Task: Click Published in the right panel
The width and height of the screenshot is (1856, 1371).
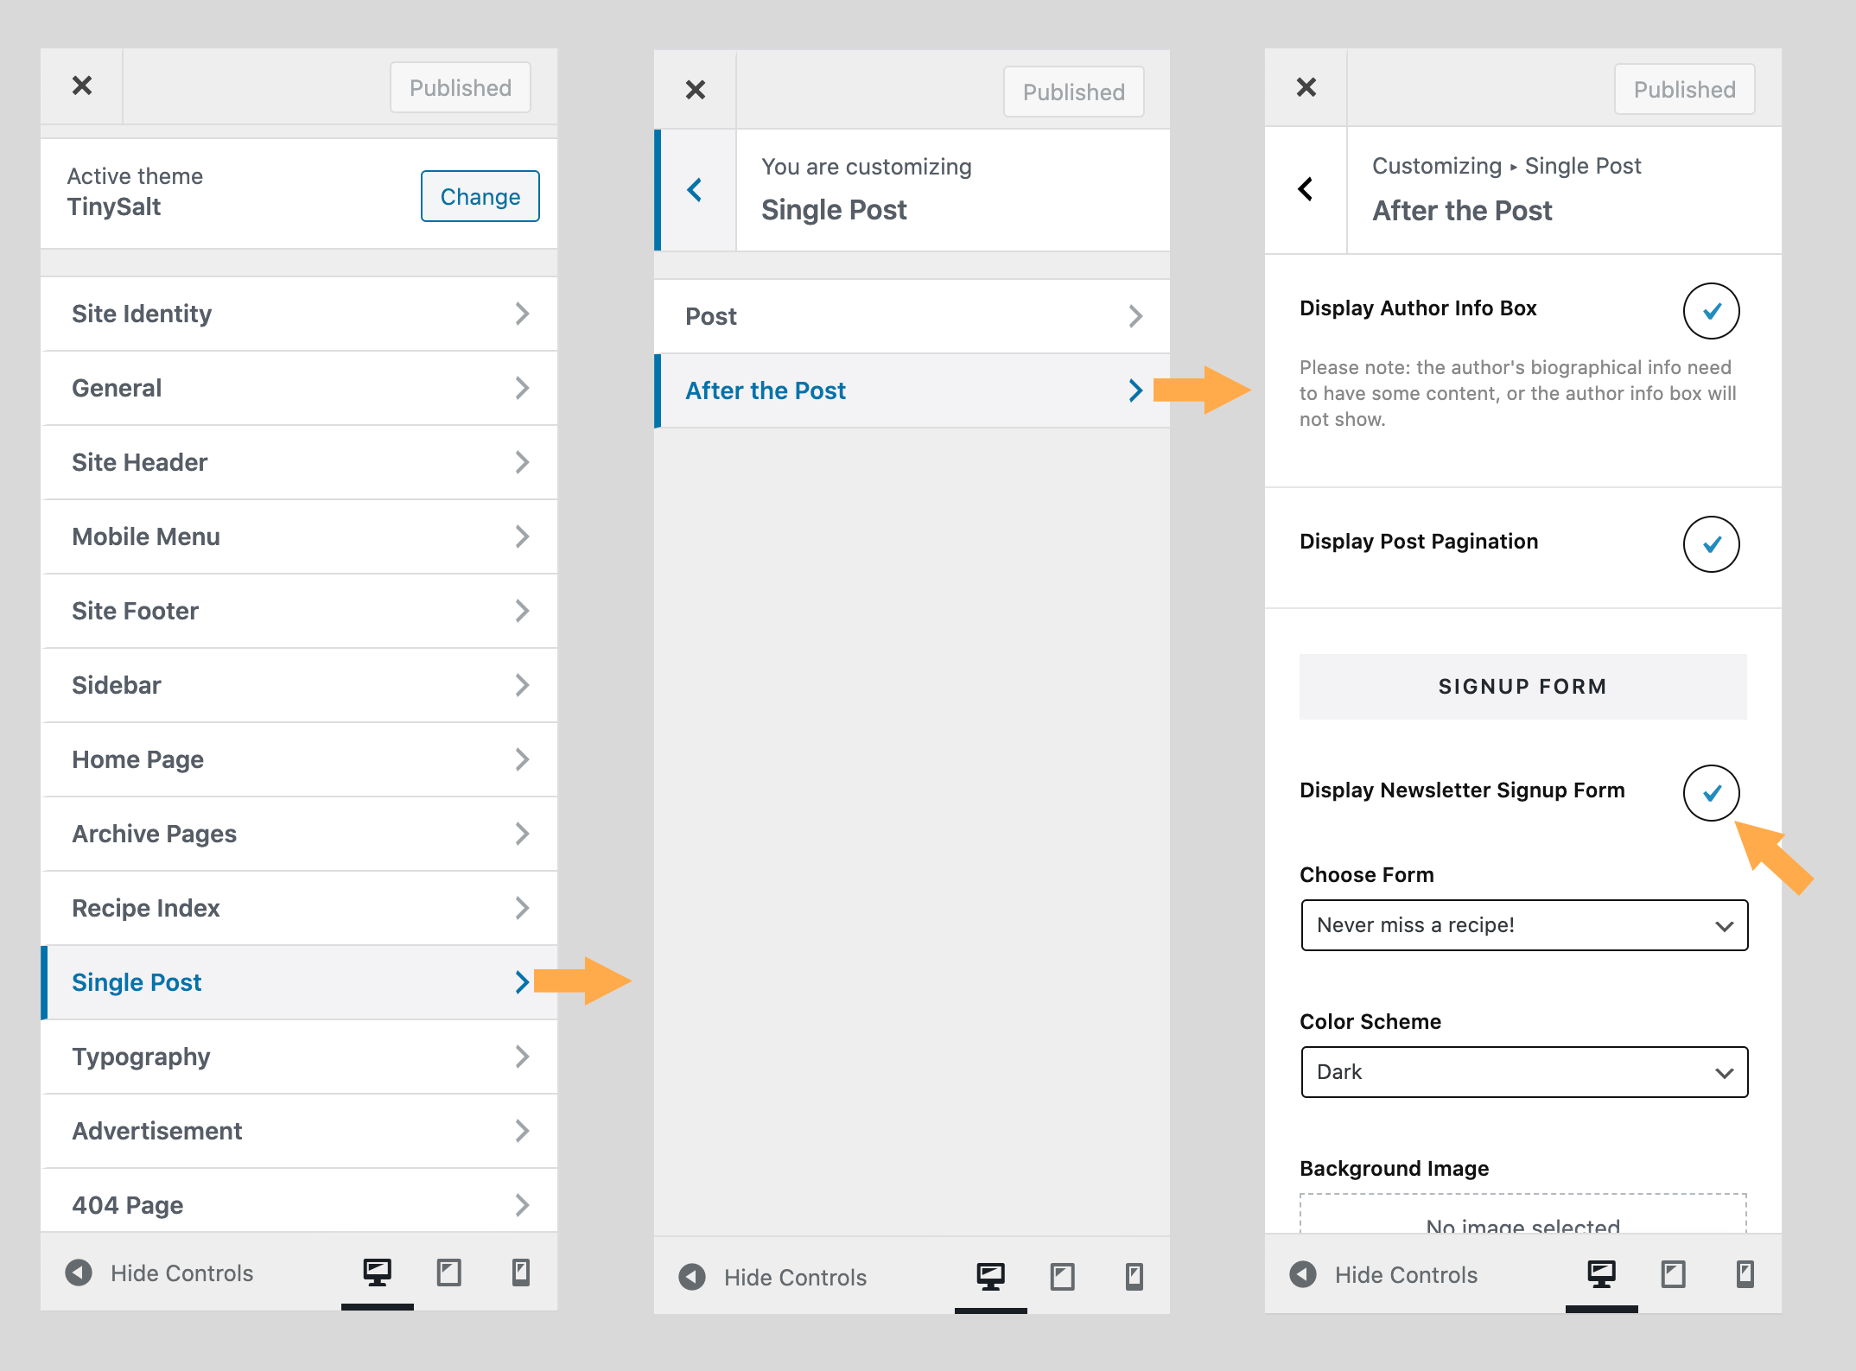Action: (1683, 88)
